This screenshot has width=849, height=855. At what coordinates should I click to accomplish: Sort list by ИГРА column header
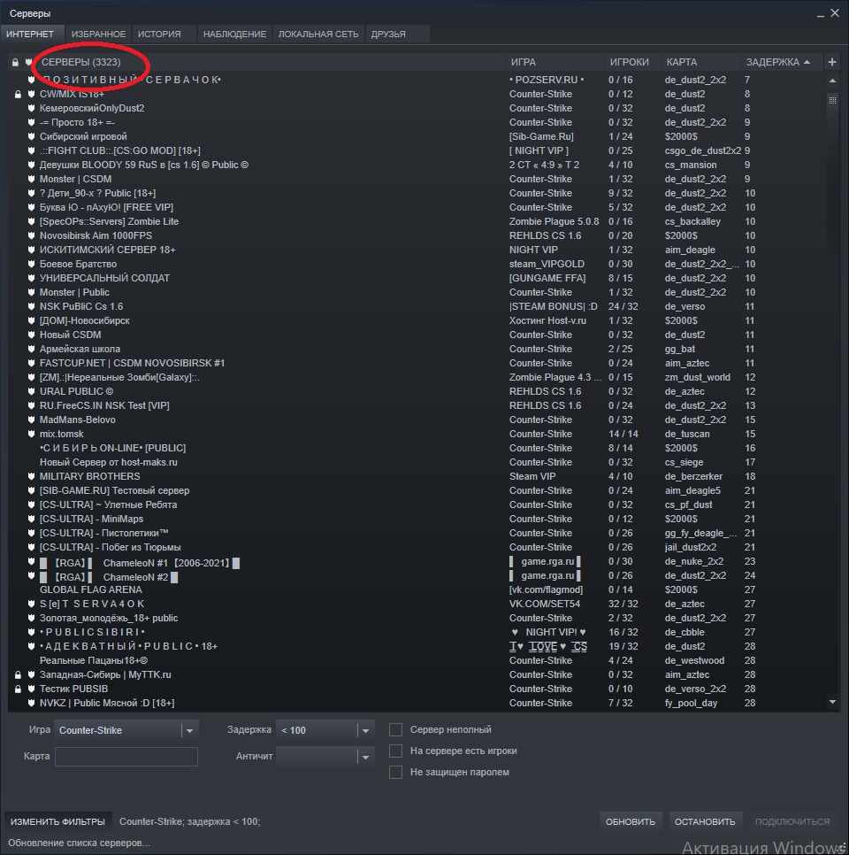(524, 62)
